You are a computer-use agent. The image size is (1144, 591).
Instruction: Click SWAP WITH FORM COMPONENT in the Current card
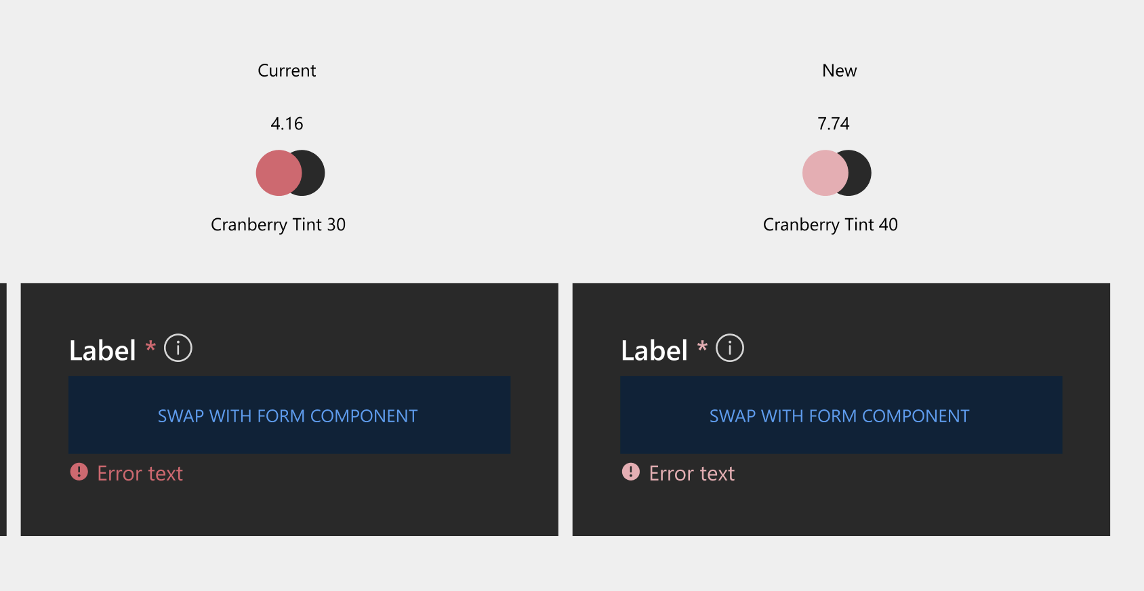coord(288,415)
